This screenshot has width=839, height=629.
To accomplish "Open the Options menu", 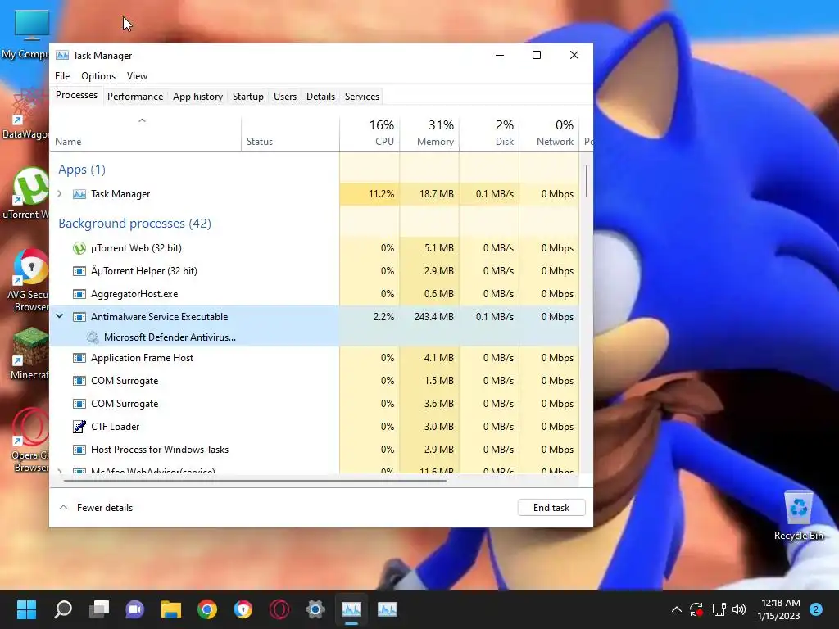I will [98, 76].
